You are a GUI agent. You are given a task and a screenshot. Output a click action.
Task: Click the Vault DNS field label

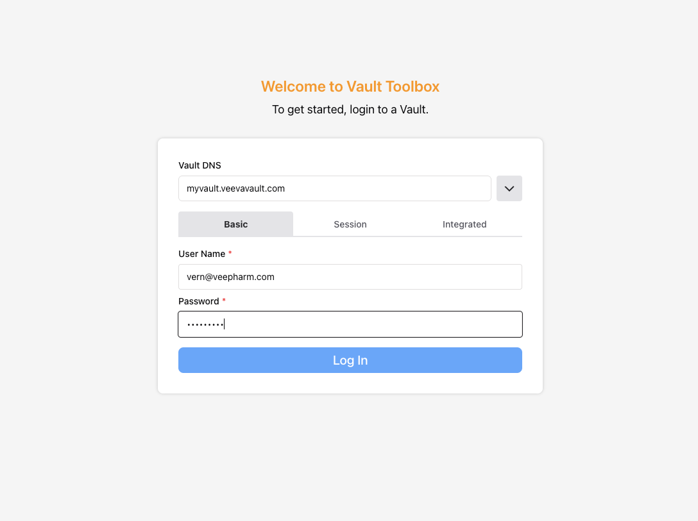[200, 165]
